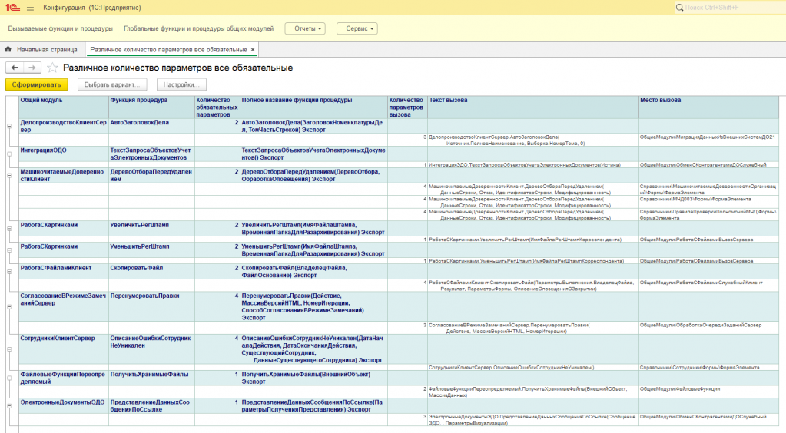The height and width of the screenshot is (433, 786).
Task: Collapse the СогласованиеВРежимеЗамечанийСервер group
Action: 9,306
